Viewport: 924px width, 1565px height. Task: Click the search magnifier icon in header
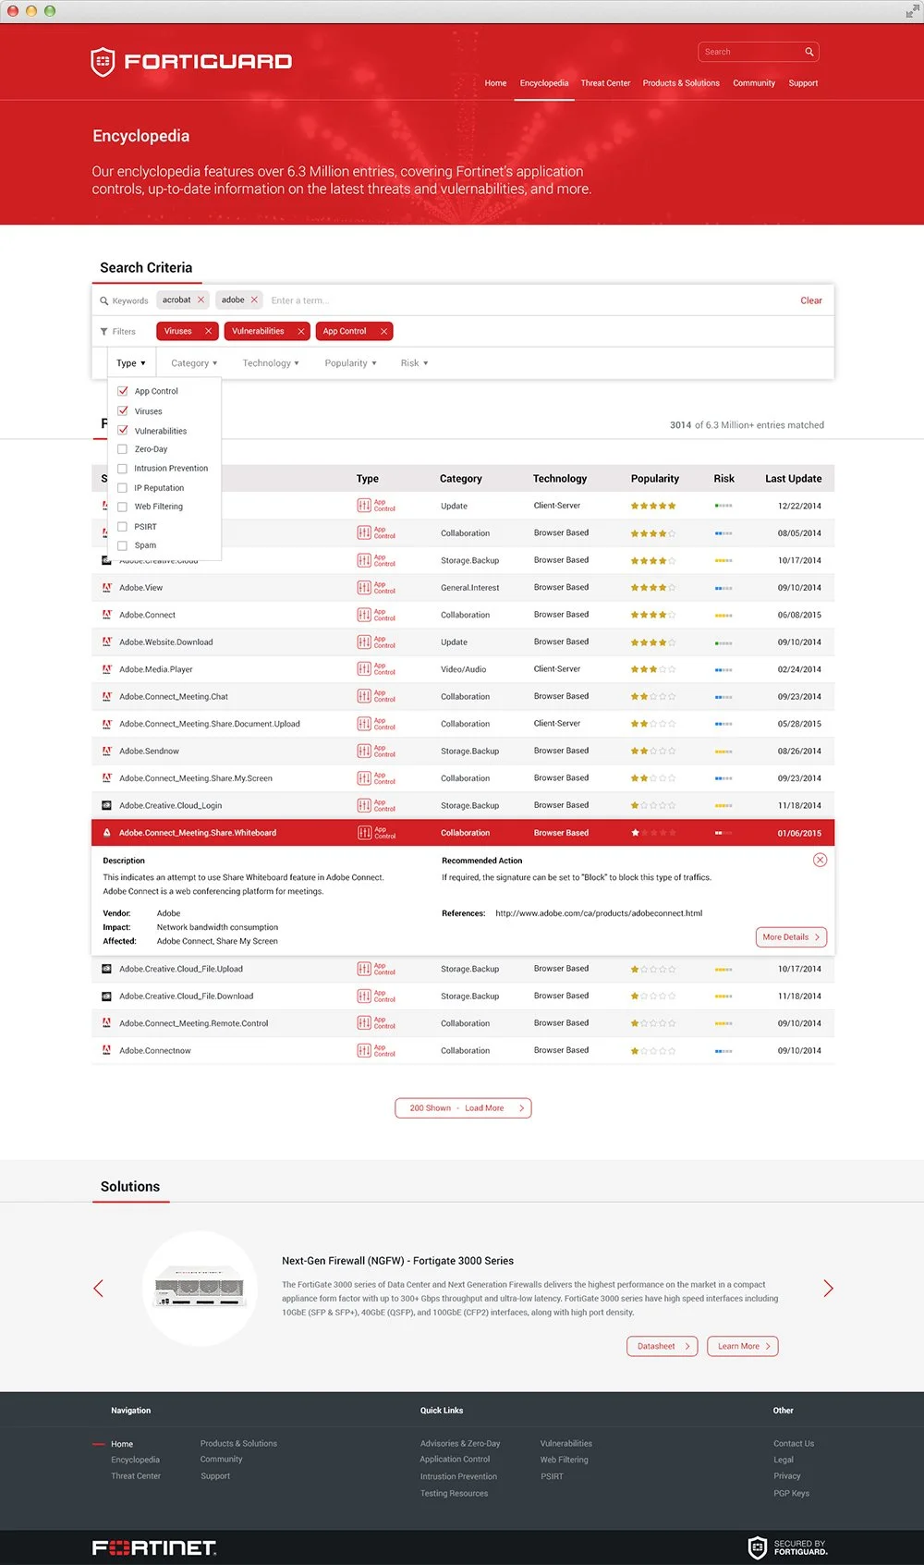pyautogui.click(x=808, y=52)
